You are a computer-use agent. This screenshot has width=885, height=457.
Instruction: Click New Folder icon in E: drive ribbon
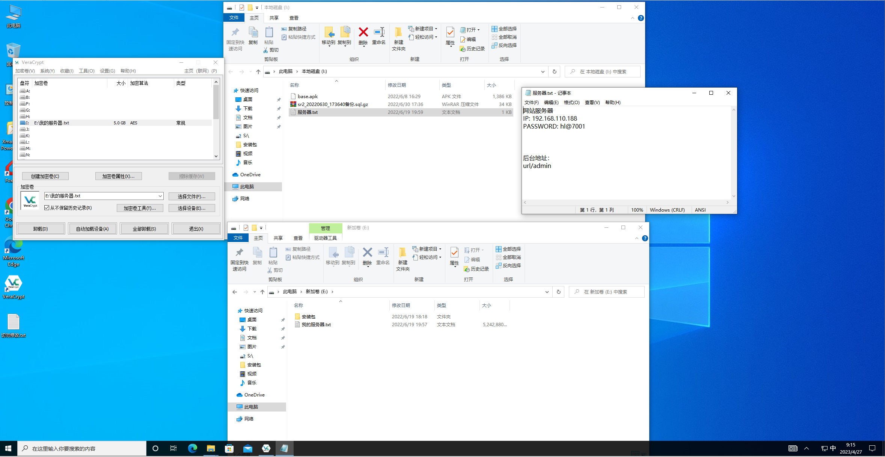(x=403, y=253)
